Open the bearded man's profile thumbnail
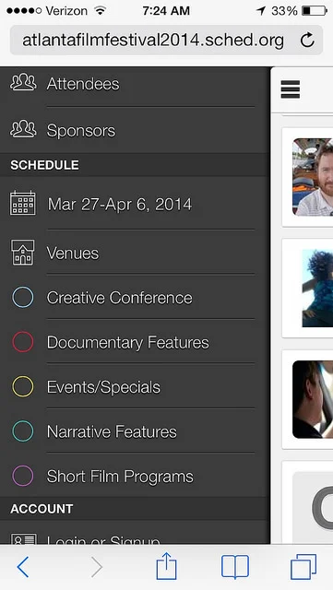This screenshot has width=333, height=590. [x=313, y=177]
